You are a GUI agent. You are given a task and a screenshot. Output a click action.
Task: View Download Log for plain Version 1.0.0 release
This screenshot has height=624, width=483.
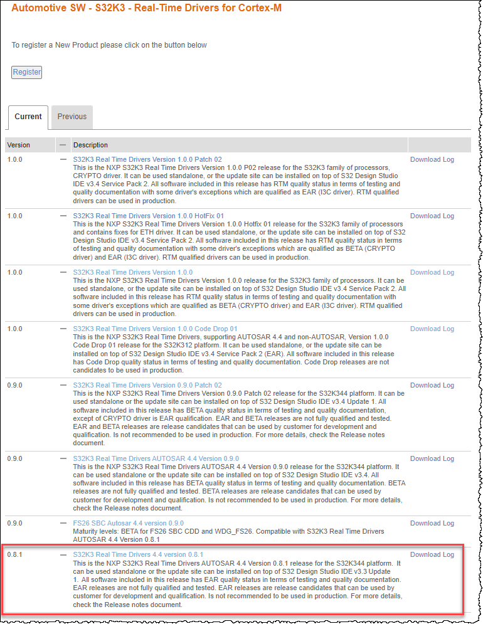pyautogui.click(x=432, y=273)
